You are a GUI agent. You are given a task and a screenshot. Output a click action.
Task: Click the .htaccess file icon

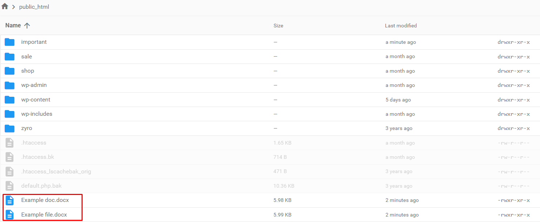click(10, 143)
